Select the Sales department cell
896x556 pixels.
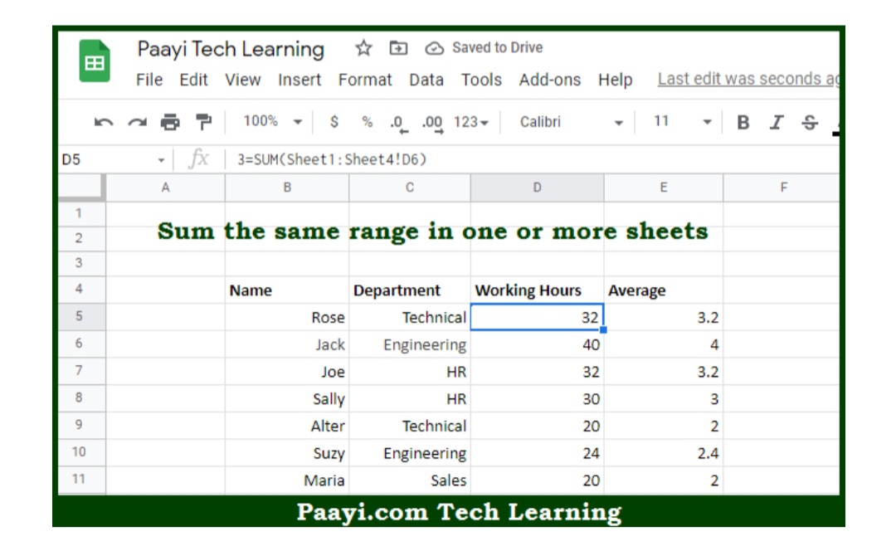(x=410, y=480)
